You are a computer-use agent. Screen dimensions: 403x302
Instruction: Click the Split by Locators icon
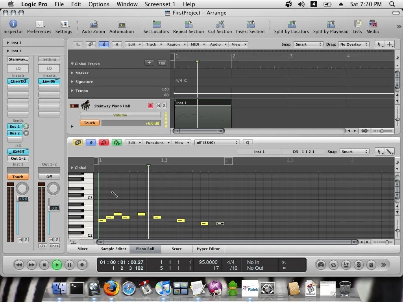pos(292,24)
